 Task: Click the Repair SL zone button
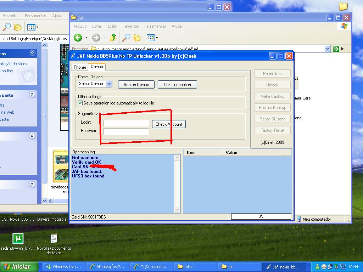pyautogui.click(x=272, y=119)
